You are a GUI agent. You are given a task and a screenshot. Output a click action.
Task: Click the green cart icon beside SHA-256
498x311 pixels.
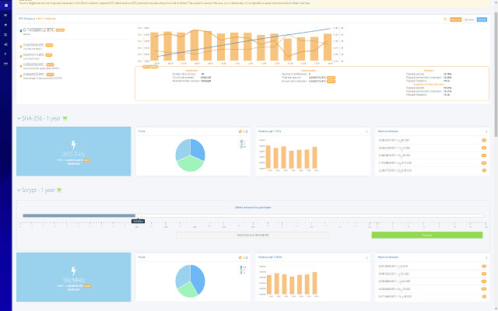(x=65, y=118)
